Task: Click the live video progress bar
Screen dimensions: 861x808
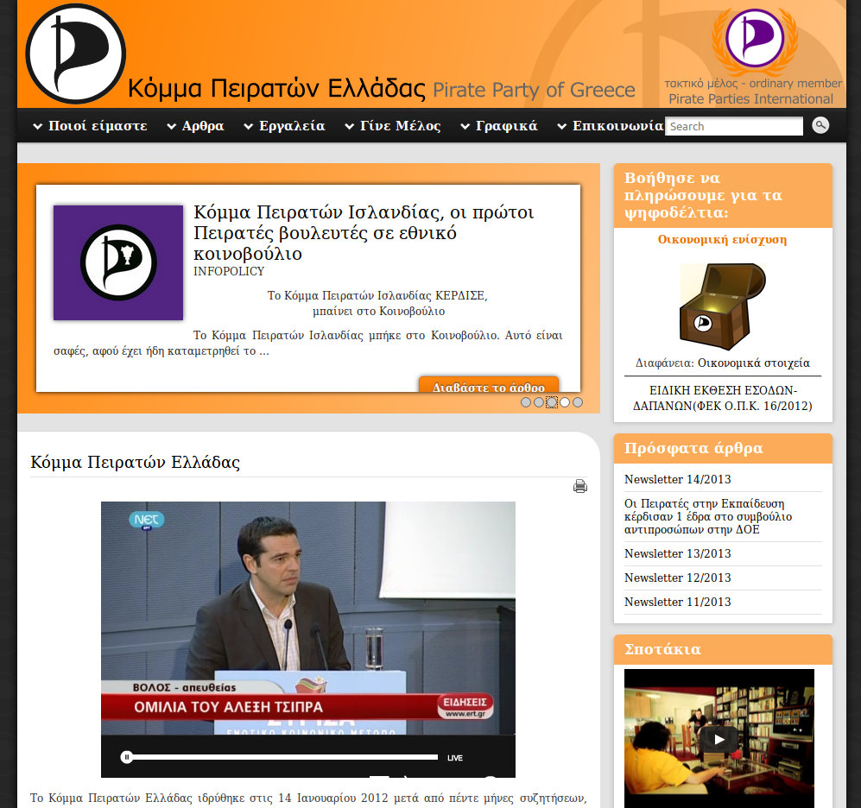Action: [x=284, y=758]
